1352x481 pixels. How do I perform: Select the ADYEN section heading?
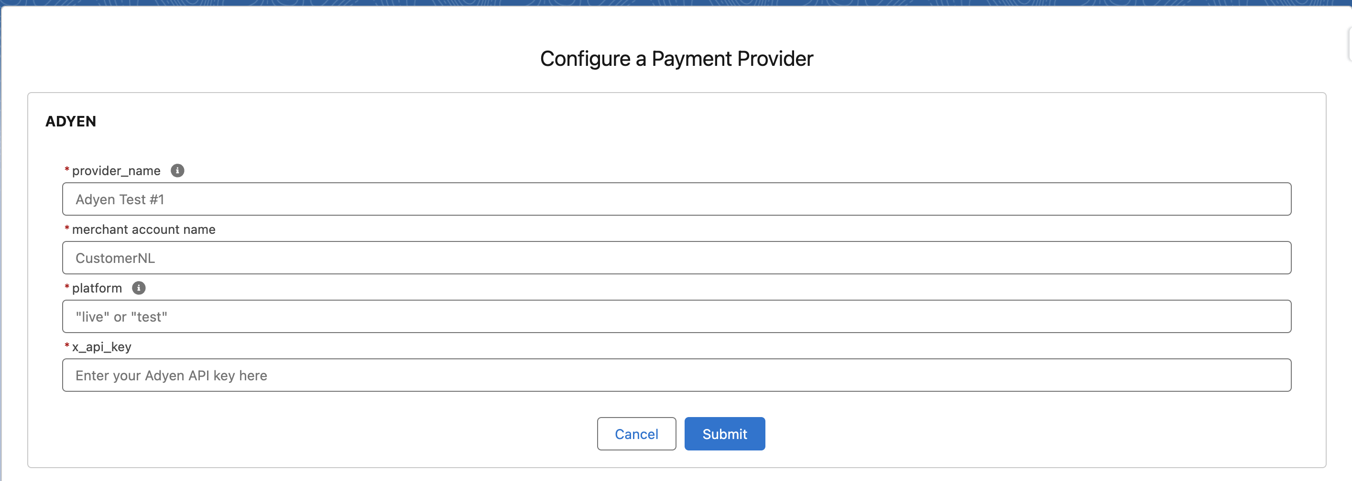point(70,121)
